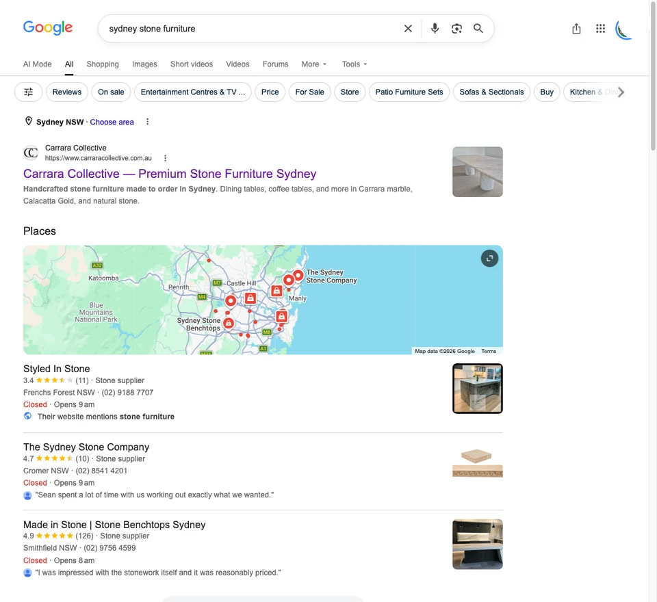Image resolution: width=657 pixels, height=602 pixels.
Task: Select the On sale filter chip
Action: [x=111, y=92]
